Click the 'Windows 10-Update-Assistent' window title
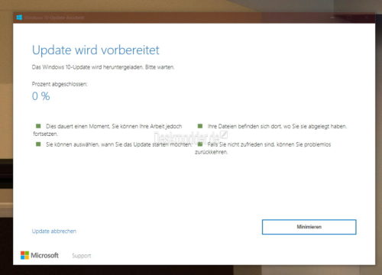 click(x=54, y=18)
